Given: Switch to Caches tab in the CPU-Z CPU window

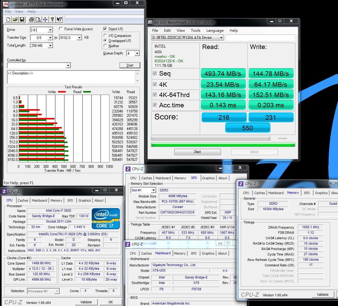Looking at the screenshot, I should [x=23, y=200].
